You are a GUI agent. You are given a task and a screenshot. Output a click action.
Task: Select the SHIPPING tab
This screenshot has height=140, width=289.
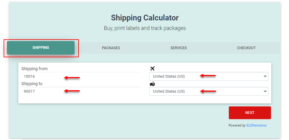(x=41, y=48)
